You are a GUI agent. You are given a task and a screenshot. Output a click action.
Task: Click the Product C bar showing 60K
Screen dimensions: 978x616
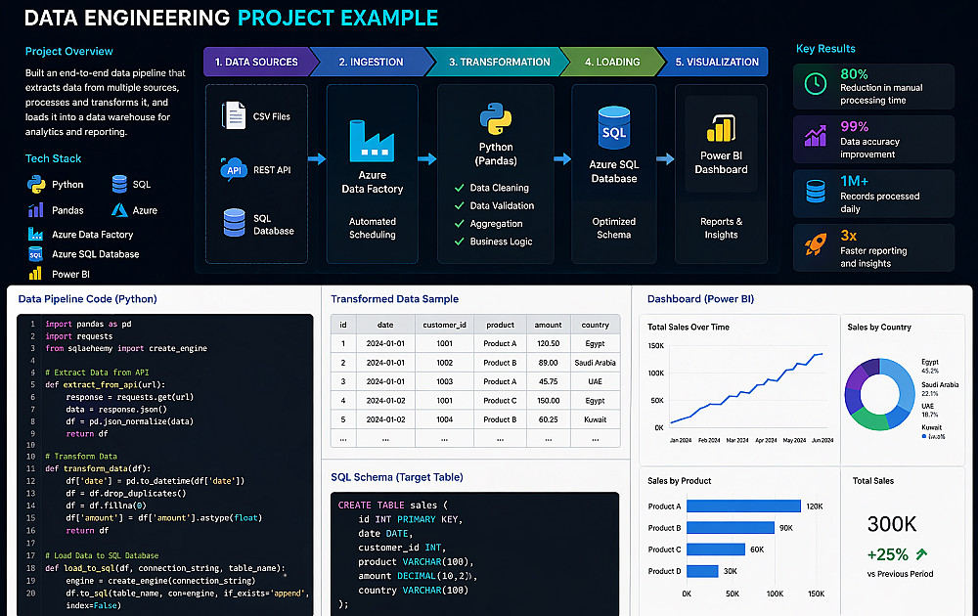(x=716, y=550)
